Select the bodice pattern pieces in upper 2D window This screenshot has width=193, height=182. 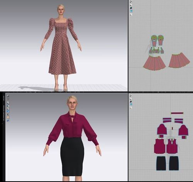coord(157,51)
